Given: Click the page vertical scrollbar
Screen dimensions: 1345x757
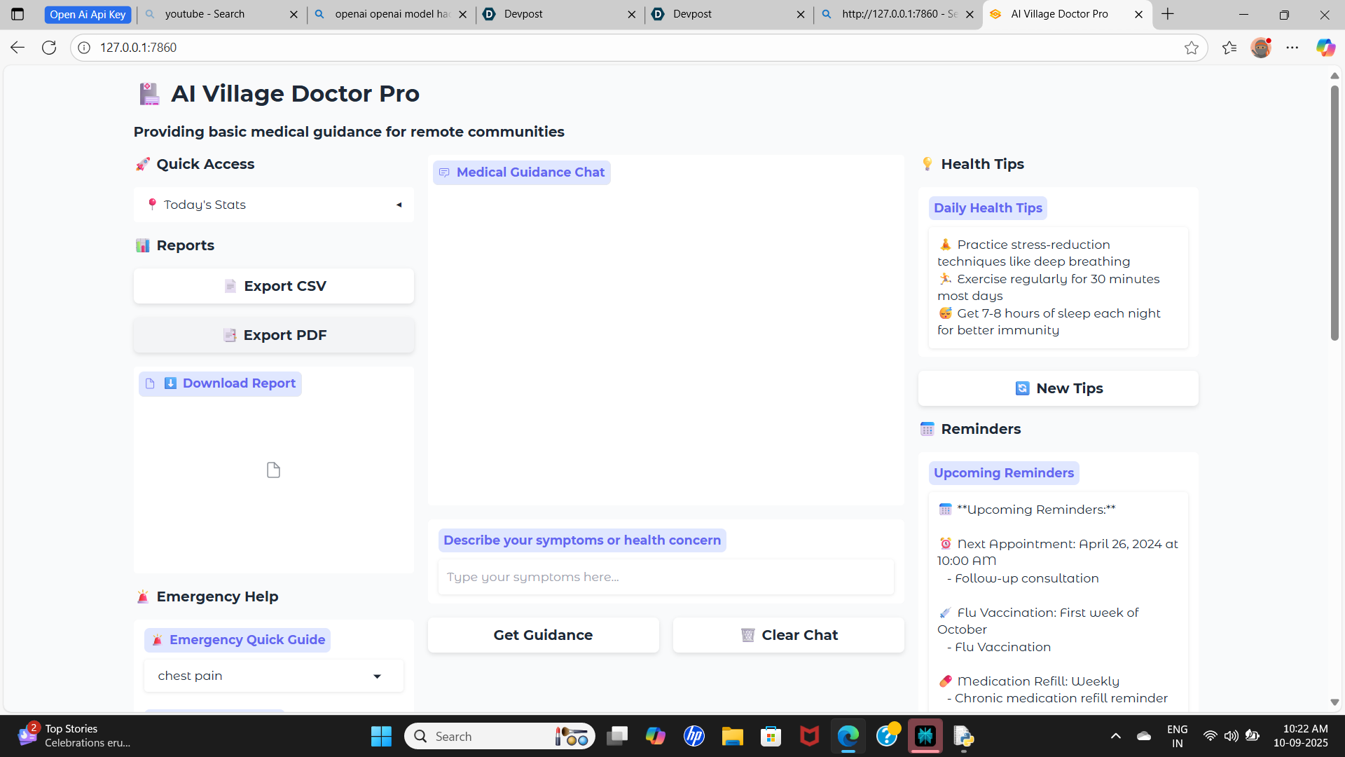Looking at the screenshot, I should 1334,210.
